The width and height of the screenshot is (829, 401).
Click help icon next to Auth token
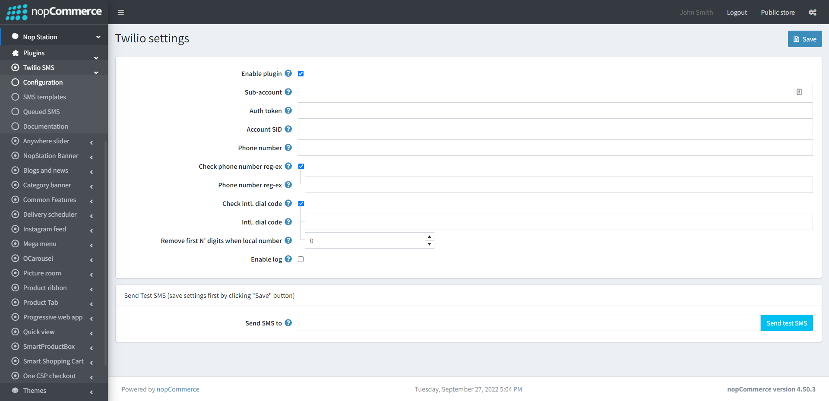pos(288,111)
